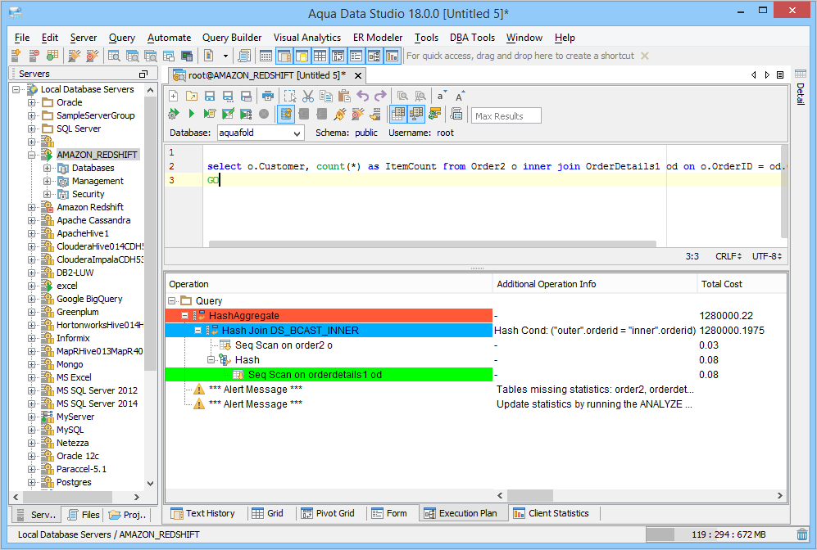Click the Save All disks icon in editor toolbar
Image resolution: width=817 pixels, height=550 pixels.
pos(246,96)
